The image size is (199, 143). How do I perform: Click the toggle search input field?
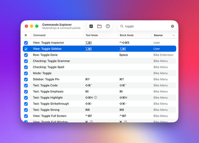(x=147, y=26)
